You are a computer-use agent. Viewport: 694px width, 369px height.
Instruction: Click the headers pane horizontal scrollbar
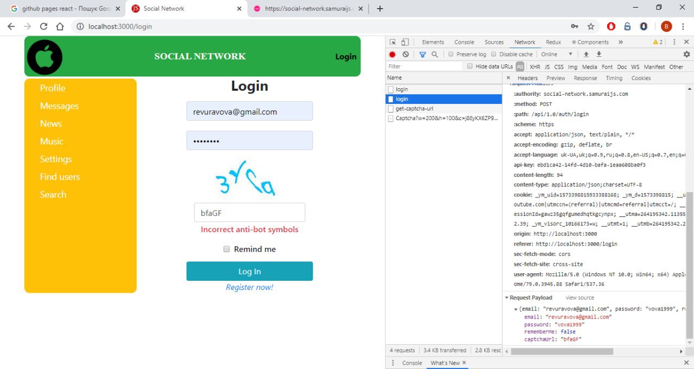coord(561,352)
